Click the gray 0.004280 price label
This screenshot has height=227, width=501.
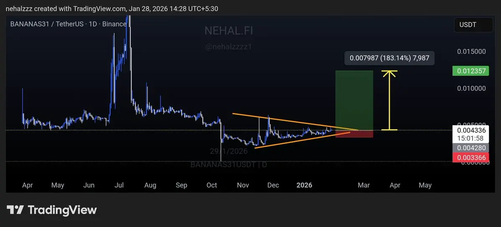pyautogui.click(x=470, y=148)
